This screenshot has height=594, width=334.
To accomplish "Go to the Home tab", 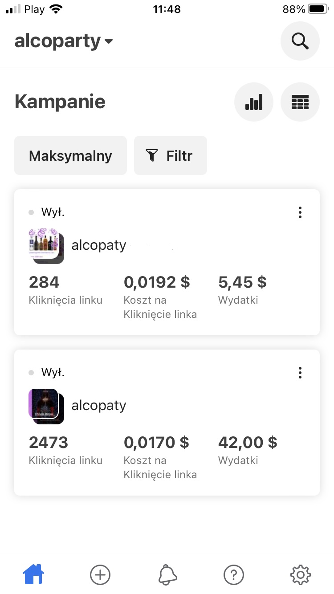I will pos(33,574).
